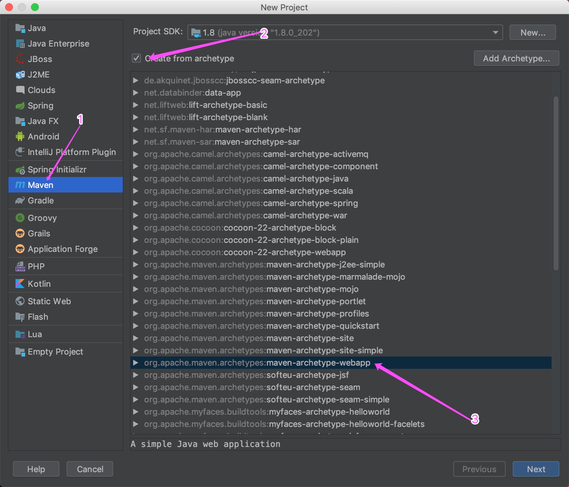569x487 pixels.
Task: Click the Grails icon
Action: pyautogui.click(x=20, y=233)
